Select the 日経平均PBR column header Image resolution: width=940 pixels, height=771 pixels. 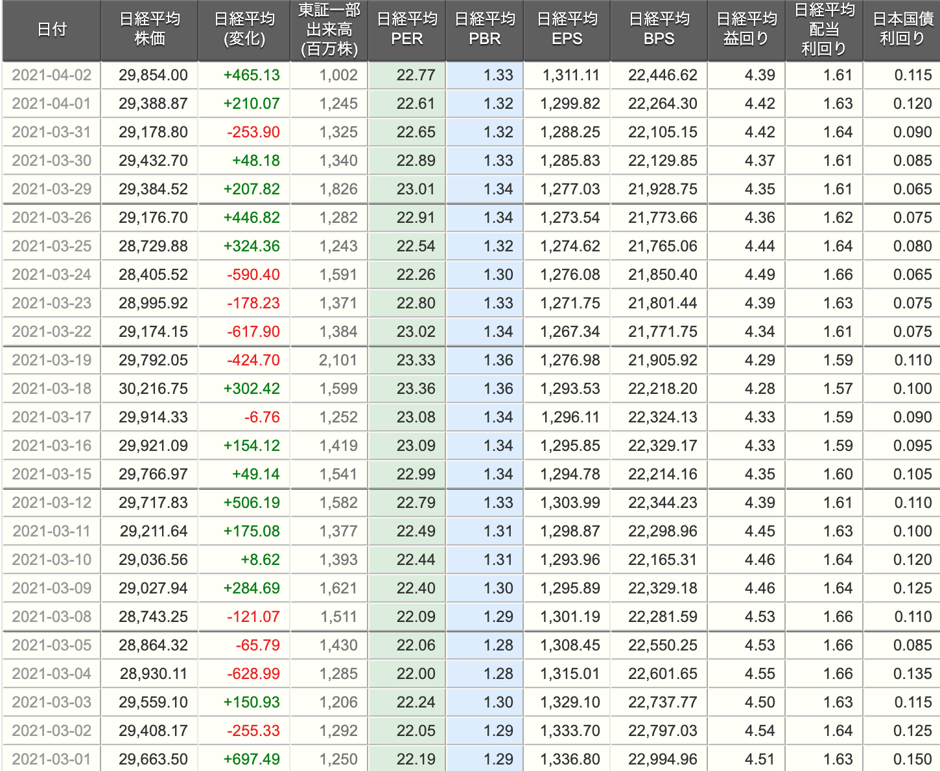pyautogui.click(x=485, y=30)
